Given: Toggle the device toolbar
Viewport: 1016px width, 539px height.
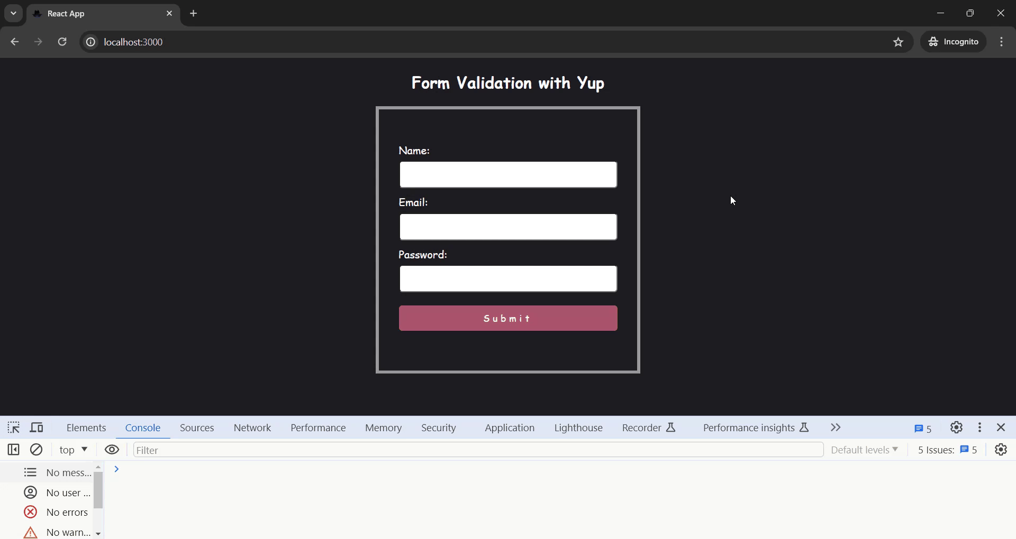Looking at the screenshot, I should 37,428.
